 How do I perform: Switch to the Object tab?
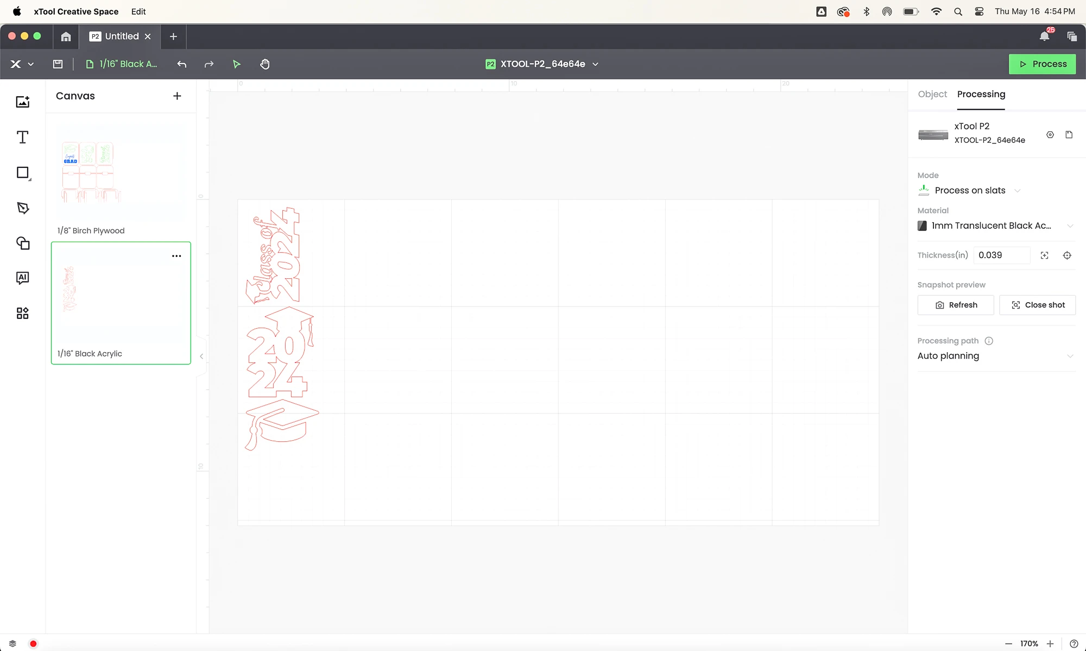click(932, 94)
